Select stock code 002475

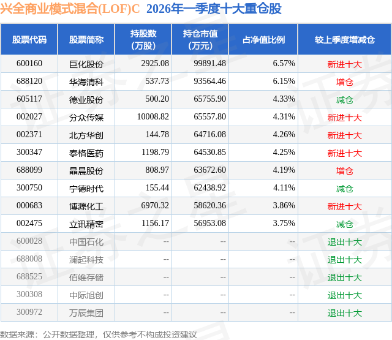[29, 223]
